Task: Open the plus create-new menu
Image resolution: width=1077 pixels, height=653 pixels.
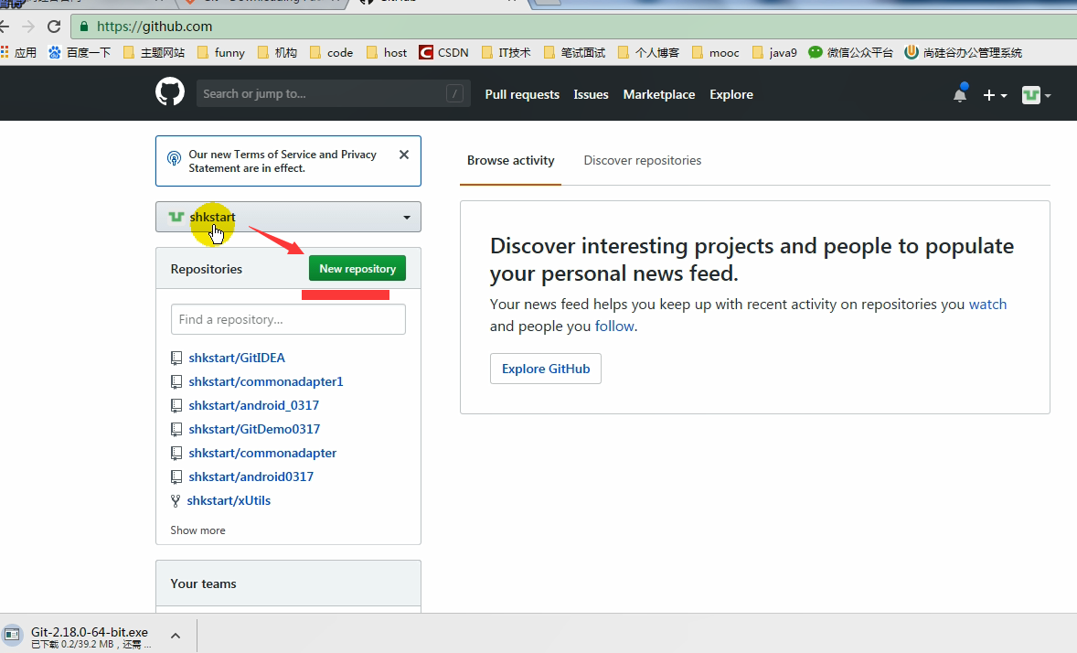Action: coord(995,95)
